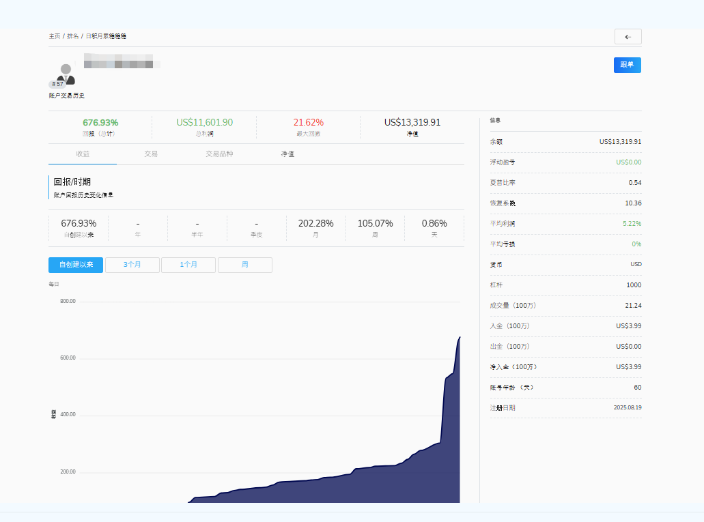The image size is (704, 522).
Task: Click the 800.00 y-axis label
Action: [x=68, y=301]
